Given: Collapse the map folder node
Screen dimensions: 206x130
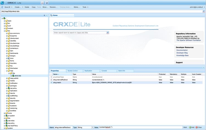Looking at the screenshot, I should (x=7, y=71).
